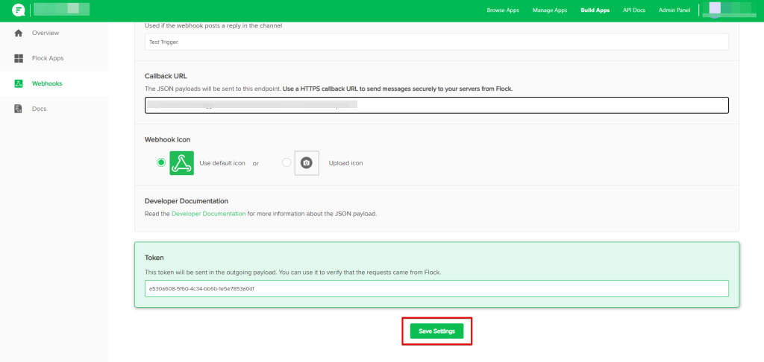Image resolution: width=764 pixels, height=362 pixels.
Task: Select the Use default icon radio button
Action: point(161,163)
